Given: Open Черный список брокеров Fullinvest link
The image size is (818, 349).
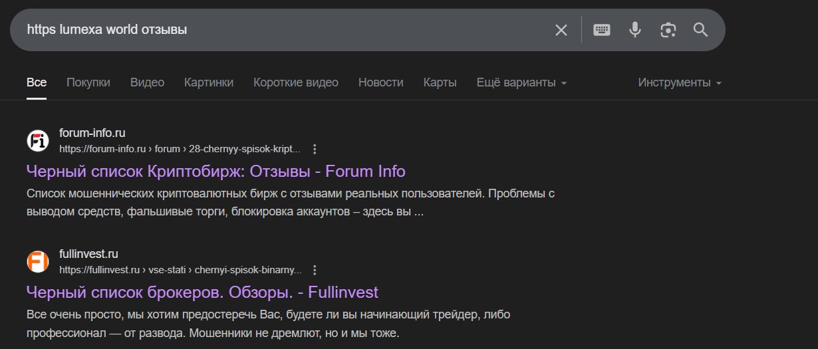Looking at the screenshot, I should (x=202, y=292).
